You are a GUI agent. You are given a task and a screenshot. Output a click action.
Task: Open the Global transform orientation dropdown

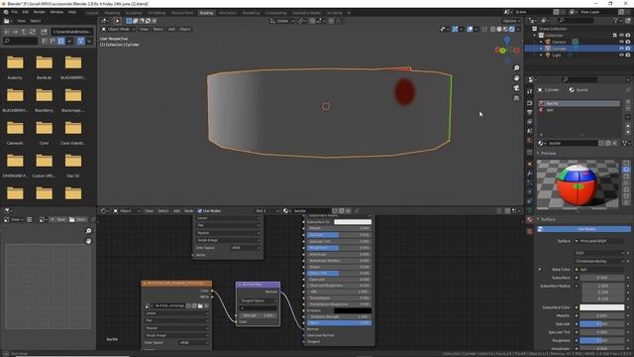(x=282, y=21)
